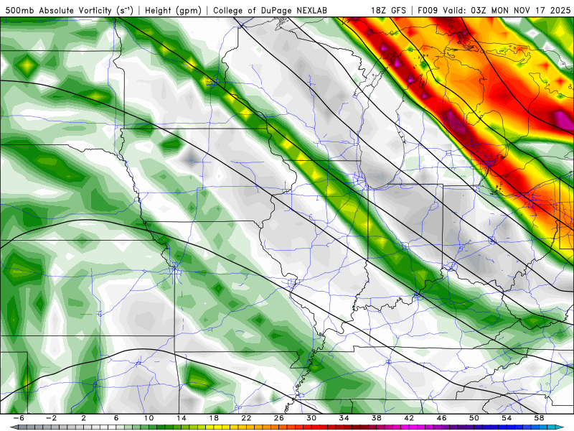The width and height of the screenshot is (574, 431).
Task: Click the "F009" forecast hour text
Action: click(428, 11)
